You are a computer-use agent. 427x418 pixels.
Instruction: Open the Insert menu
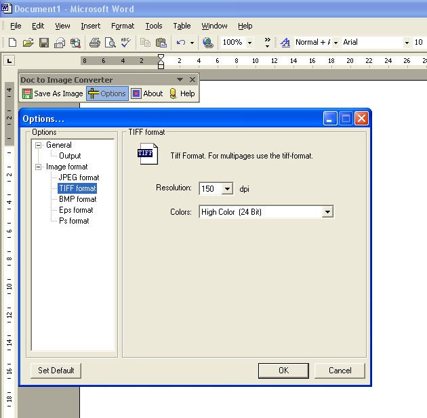click(x=91, y=26)
